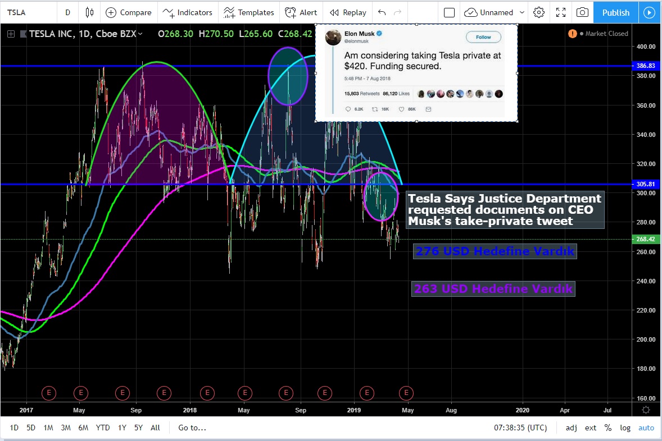662x441 pixels.
Task: Select the 3M time range
Action: tap(65, 428)
